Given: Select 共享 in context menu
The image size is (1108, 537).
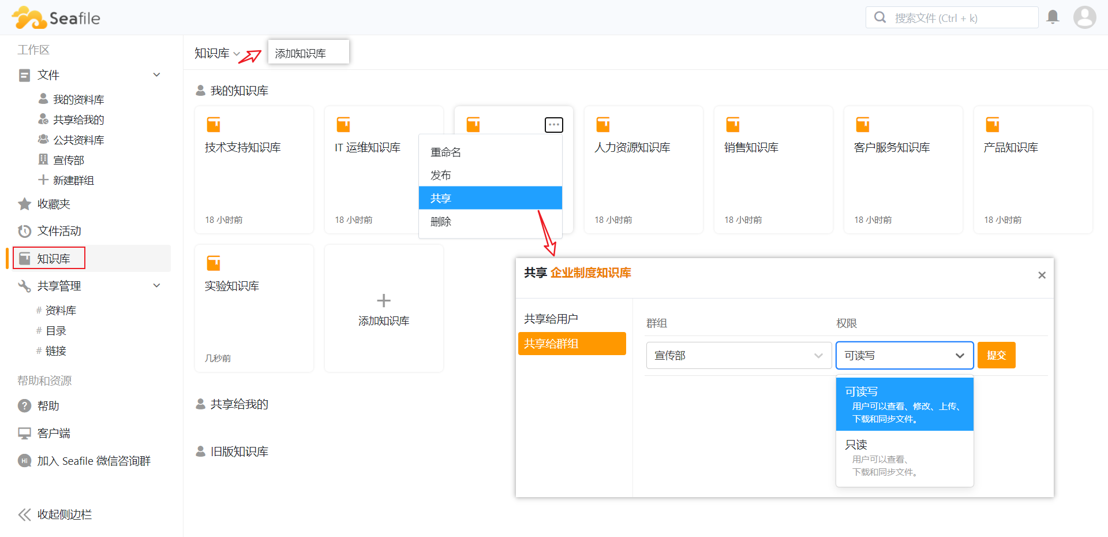Looking at the screenshot, I should [x=491, y=198].
